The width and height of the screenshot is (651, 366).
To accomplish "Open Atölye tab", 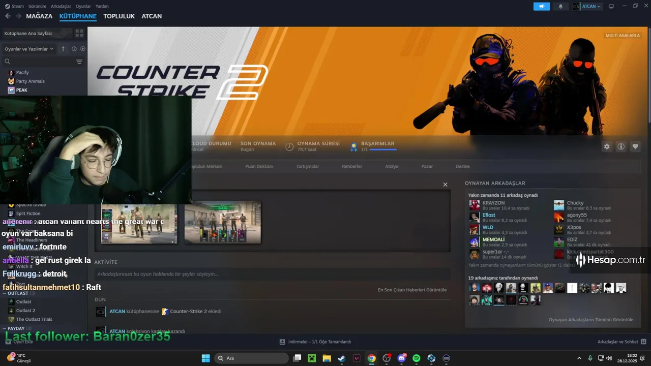I will coord(392,167).
